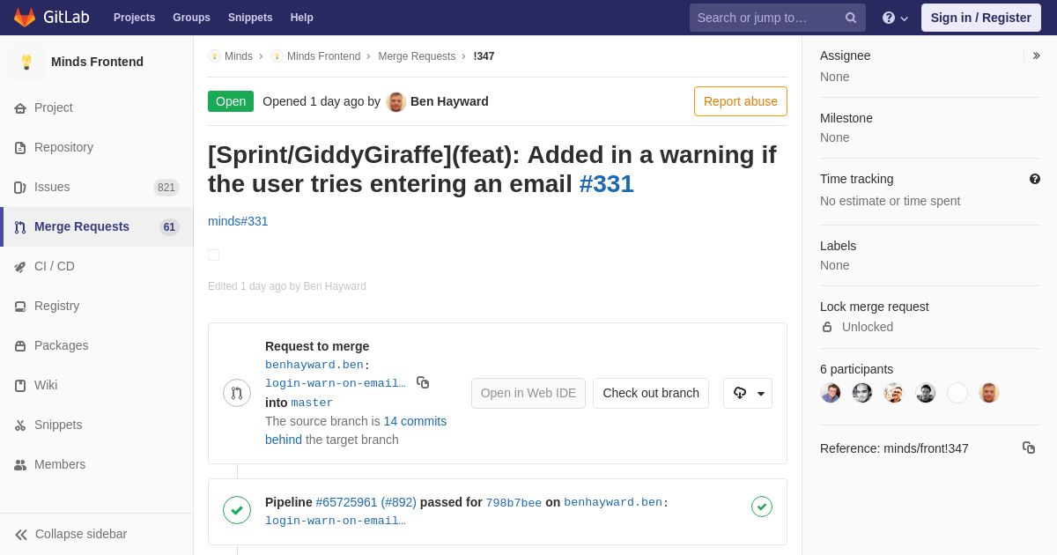1057x555 pixels.
Task: Click the Project home icon in sidebar
Action: (x=20, y=108)
